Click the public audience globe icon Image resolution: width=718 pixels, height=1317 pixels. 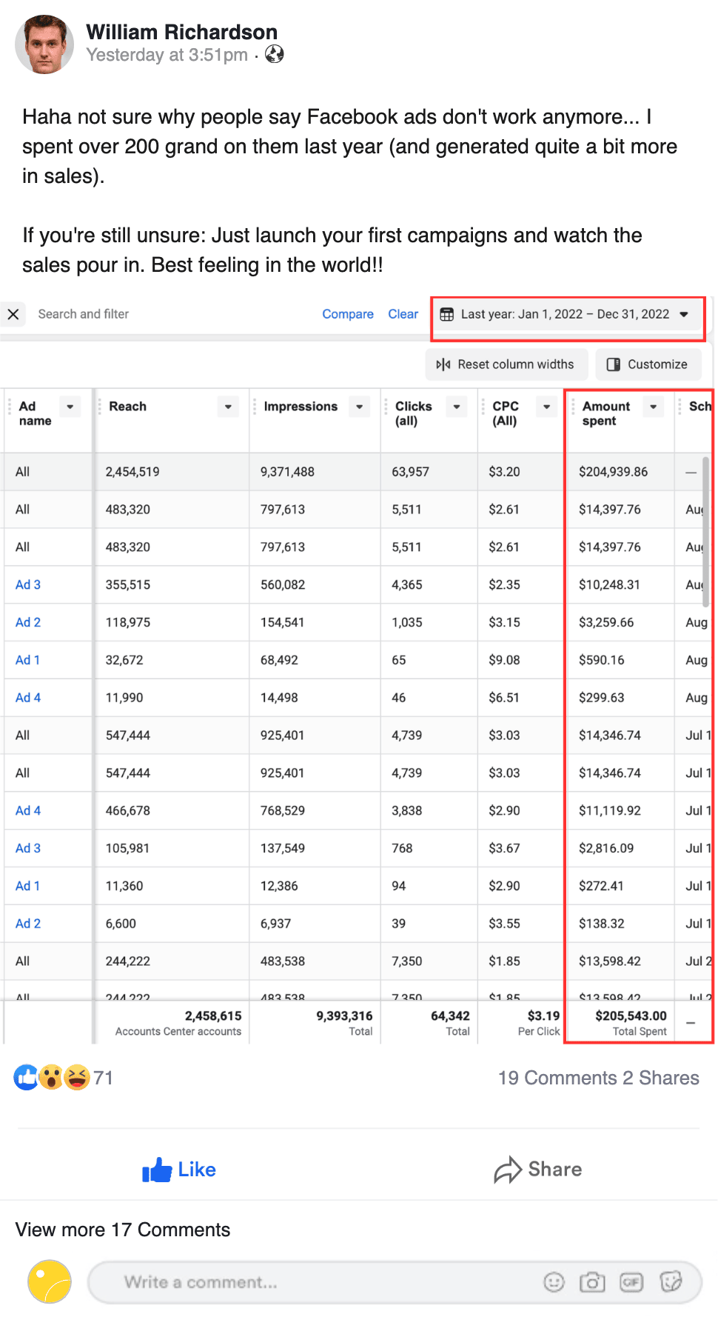[275, 54]
